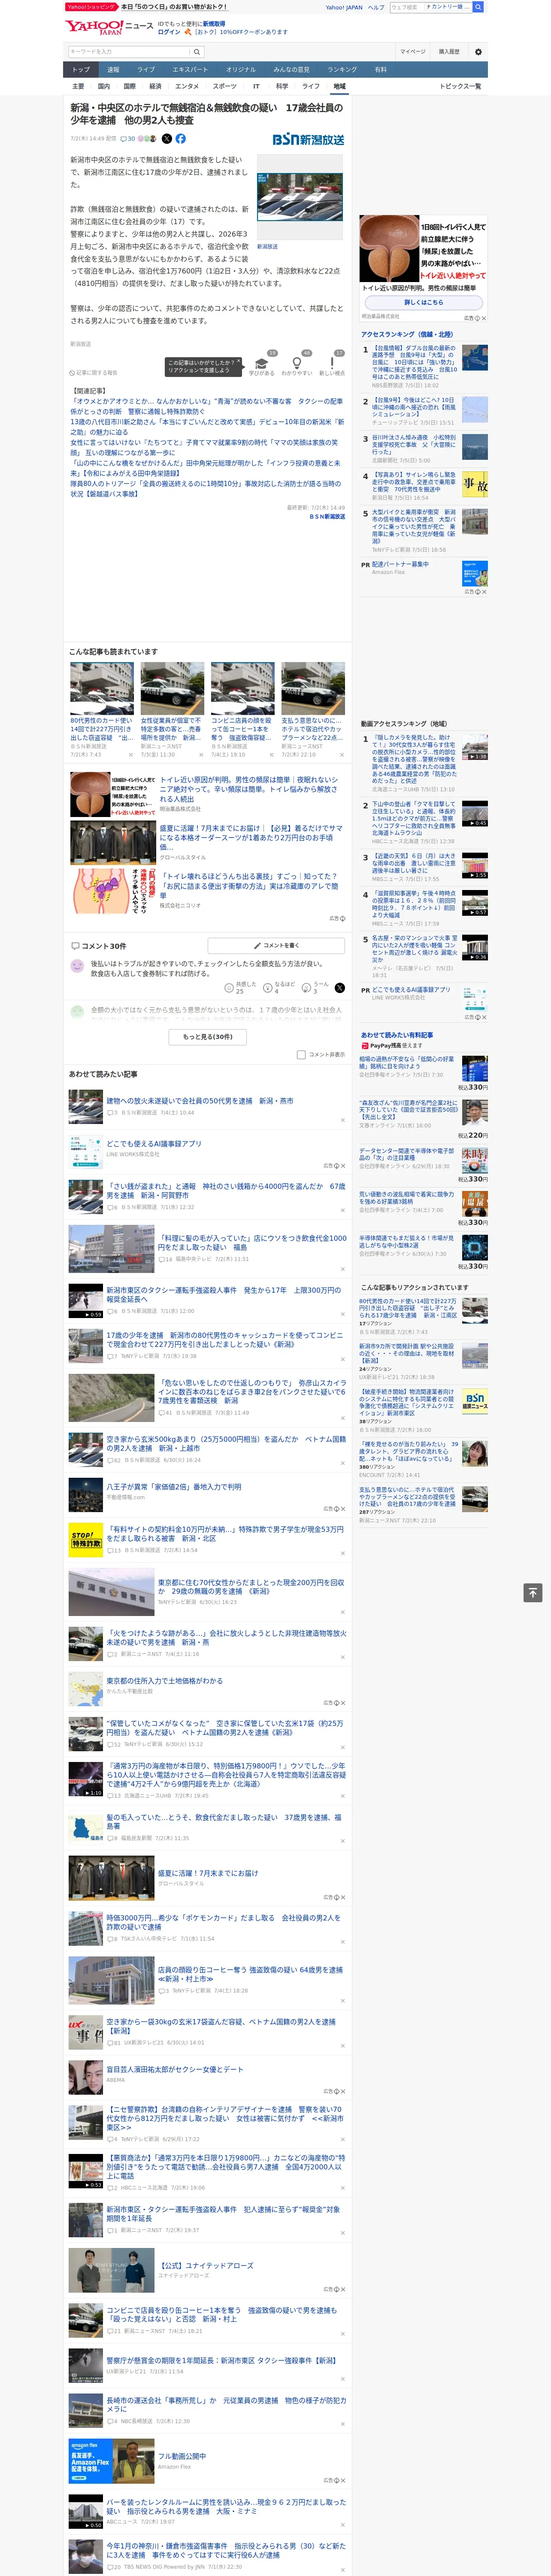551x2576 pixels.
Task: Click the コメントを書く button
Action: click(x=277, y=945)
